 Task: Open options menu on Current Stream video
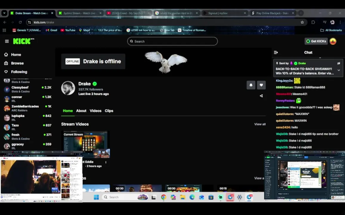(106, 162)
